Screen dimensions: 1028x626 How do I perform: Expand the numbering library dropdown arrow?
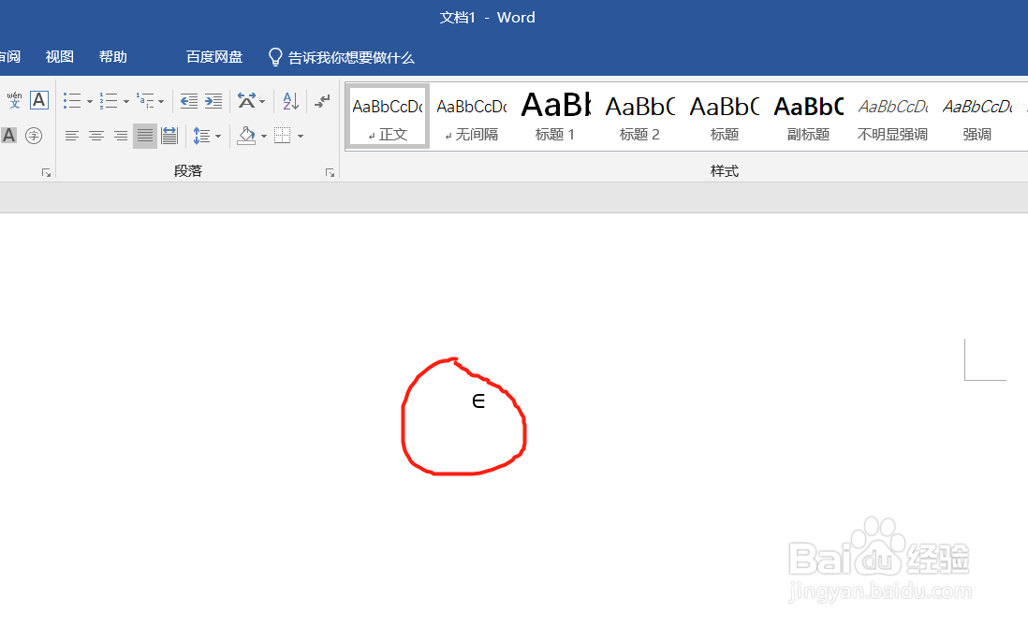(125, 102)
